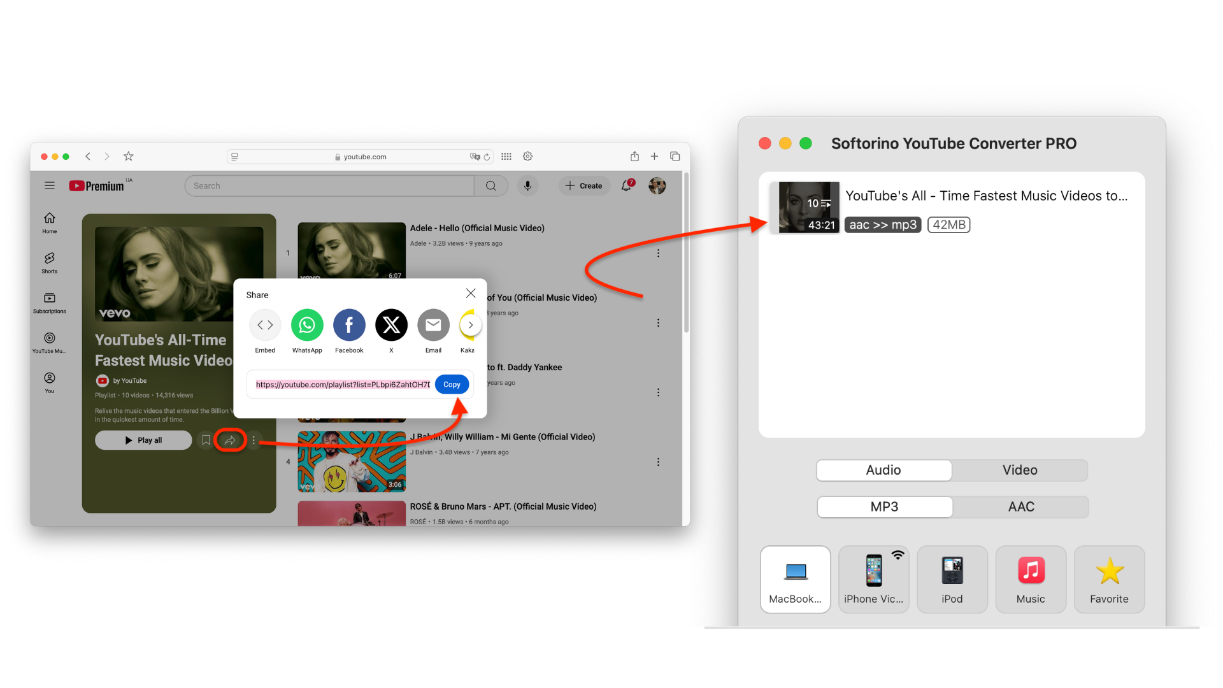Choose Favorite folder destination

point(1109,579)
